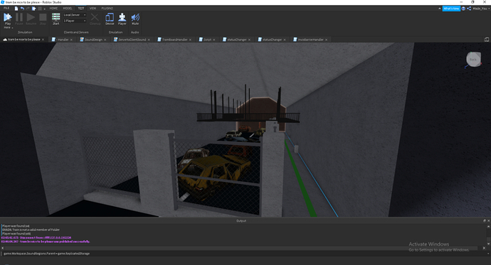Toggle the Mute audio icon
The height and width of the screenshot is (265, 491).
pos(135,18)
